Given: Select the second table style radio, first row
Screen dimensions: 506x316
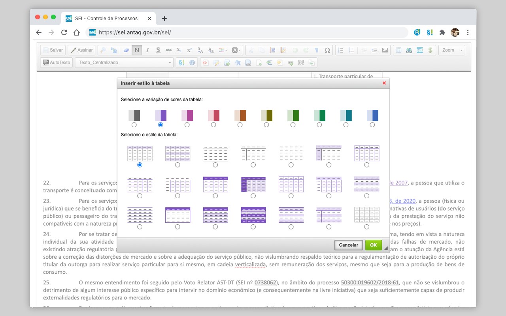Looking at the screenshot, I should (x=177, y=165).
